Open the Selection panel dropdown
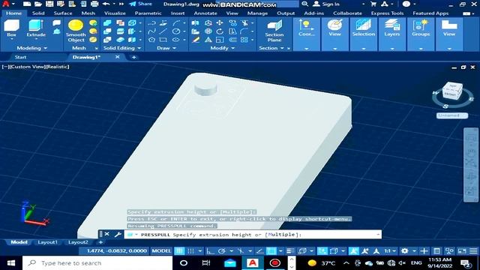 [x=363, y=49]
